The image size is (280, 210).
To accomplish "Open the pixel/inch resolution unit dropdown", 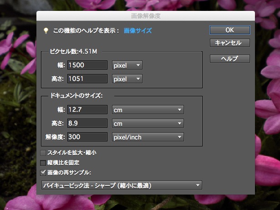I will tap(148, 137).
